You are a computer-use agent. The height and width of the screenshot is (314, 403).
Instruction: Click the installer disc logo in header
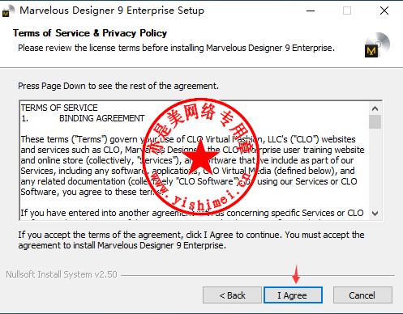(x=377, y=45)
